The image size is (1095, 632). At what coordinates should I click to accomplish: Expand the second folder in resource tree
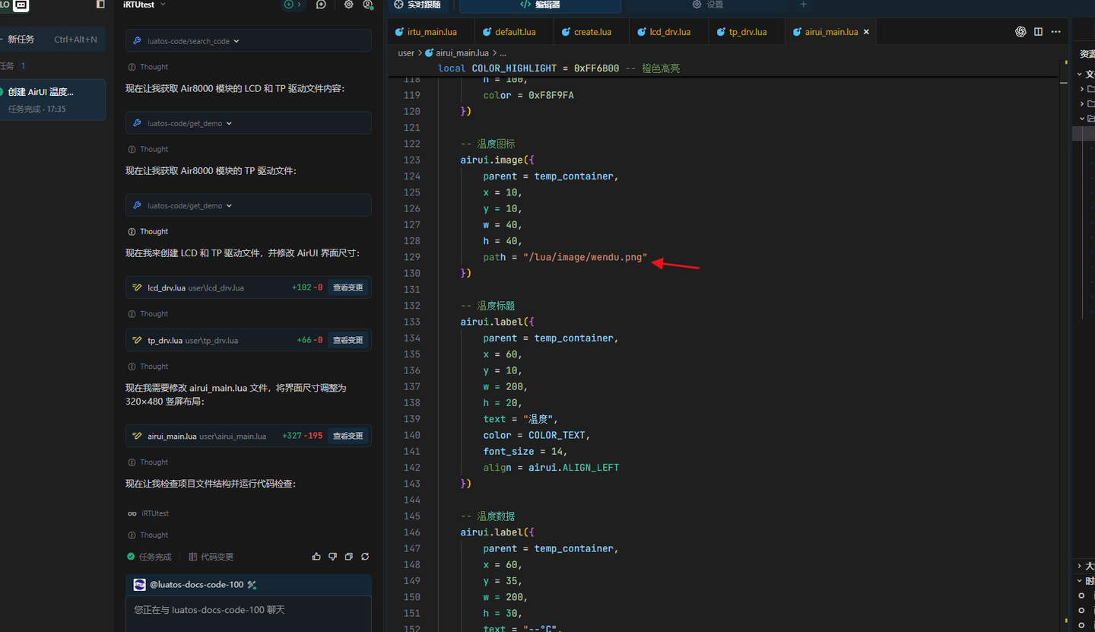tap(1082, 103)
